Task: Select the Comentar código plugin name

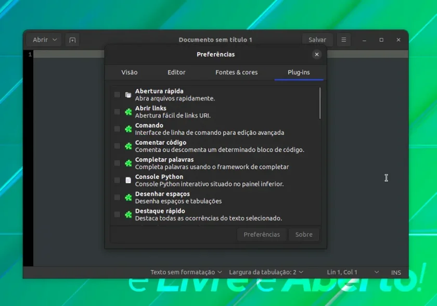Action: [161, 143]
